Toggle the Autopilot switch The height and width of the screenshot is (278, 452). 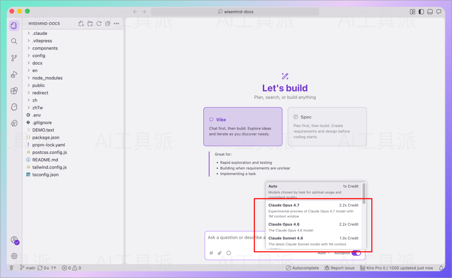click(356, 253)
